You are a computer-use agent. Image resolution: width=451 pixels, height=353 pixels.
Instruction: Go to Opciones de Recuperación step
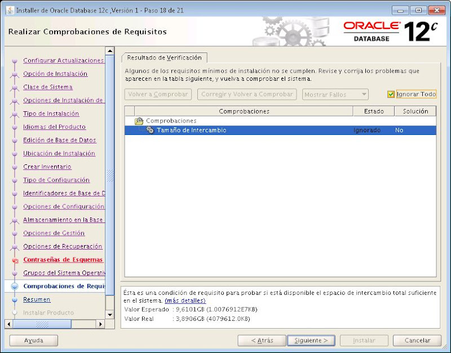(x=63, y=246)
